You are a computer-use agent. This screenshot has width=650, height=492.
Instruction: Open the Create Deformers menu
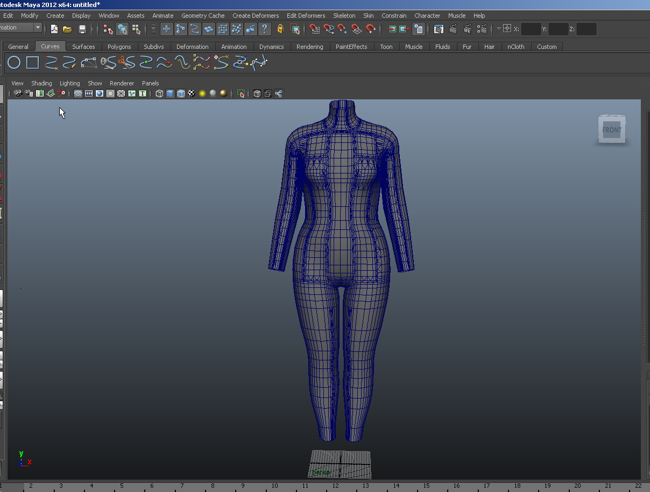(x=256, y=16)
